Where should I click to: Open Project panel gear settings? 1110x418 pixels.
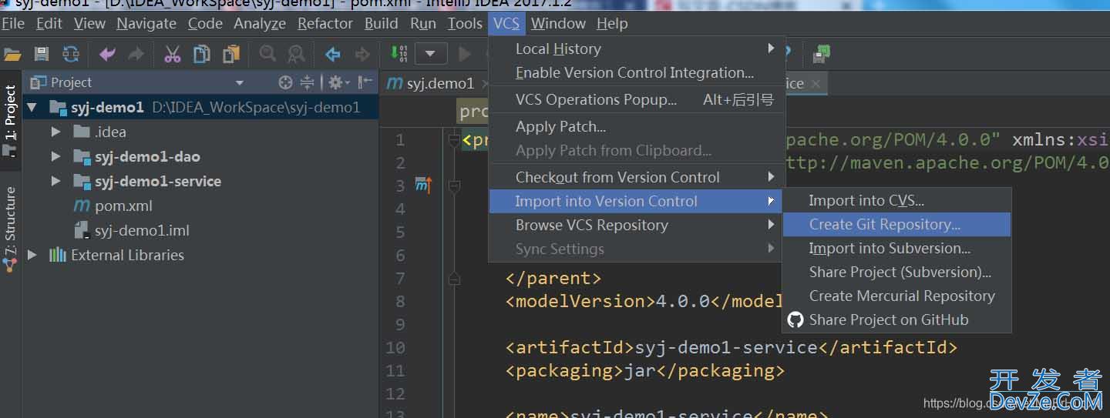point(338,82)
